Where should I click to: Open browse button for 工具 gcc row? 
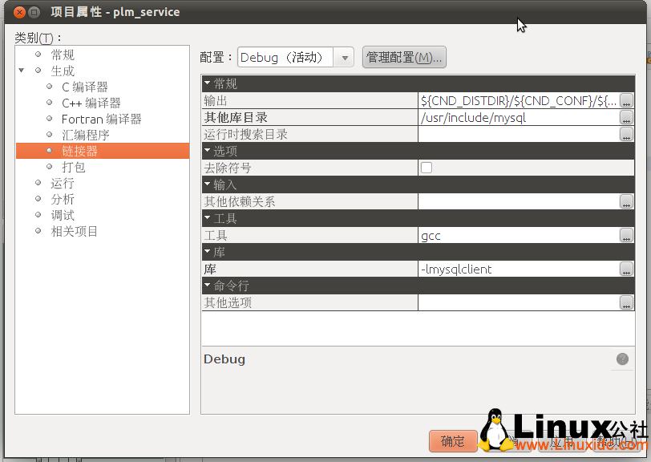[x=626, y=236]
